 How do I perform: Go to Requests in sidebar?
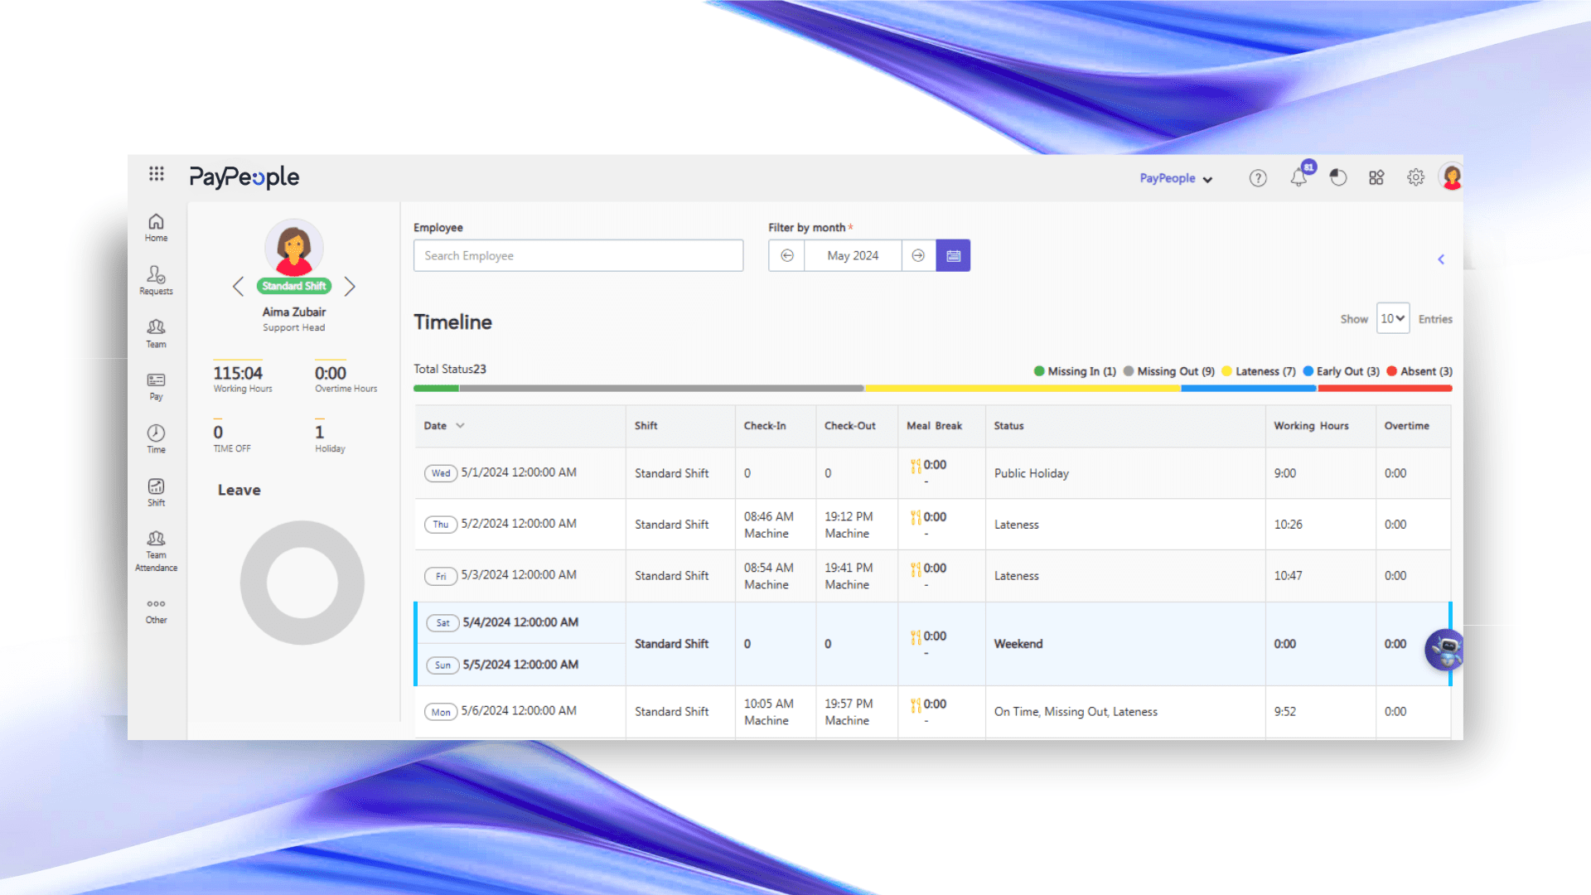(x=156, y=280)
